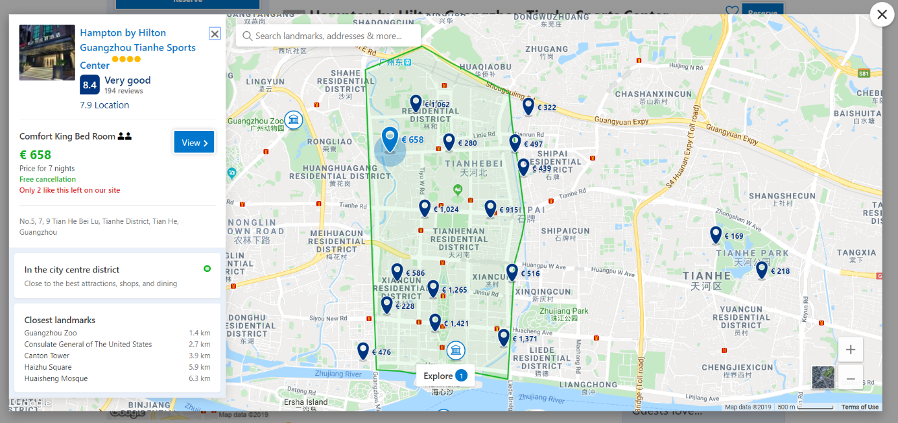Zoom out on the map

[851, 378]
